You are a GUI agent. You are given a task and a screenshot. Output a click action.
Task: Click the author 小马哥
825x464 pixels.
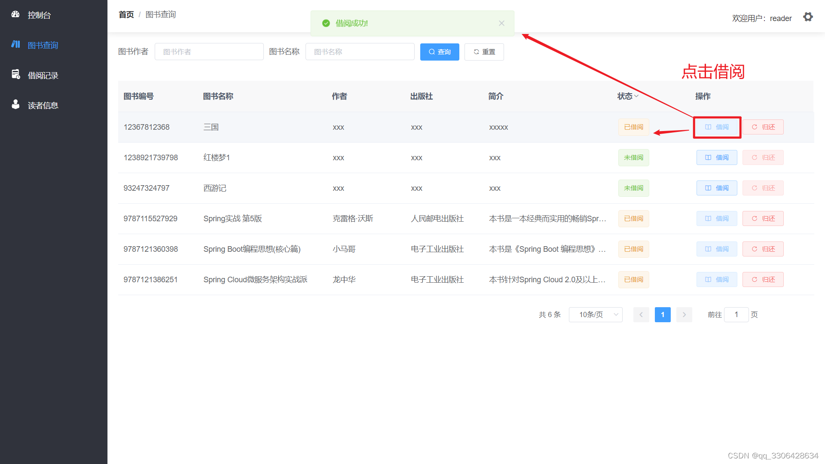click(344, 249)
